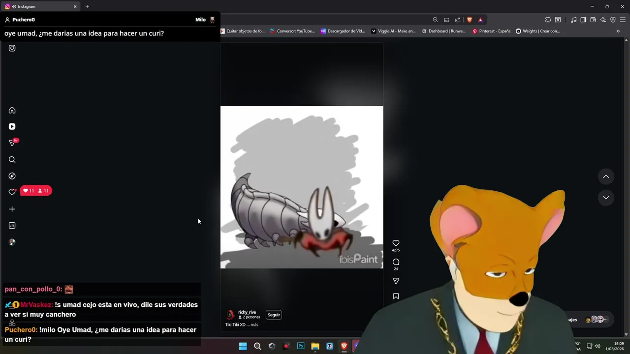The height and width of the screenshot is (354, 630).
Task: Open 'Weights | Crear con...' bookmark
Action: [537, 31]
